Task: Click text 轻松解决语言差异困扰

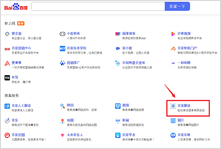Action: (x=191, y=110)
